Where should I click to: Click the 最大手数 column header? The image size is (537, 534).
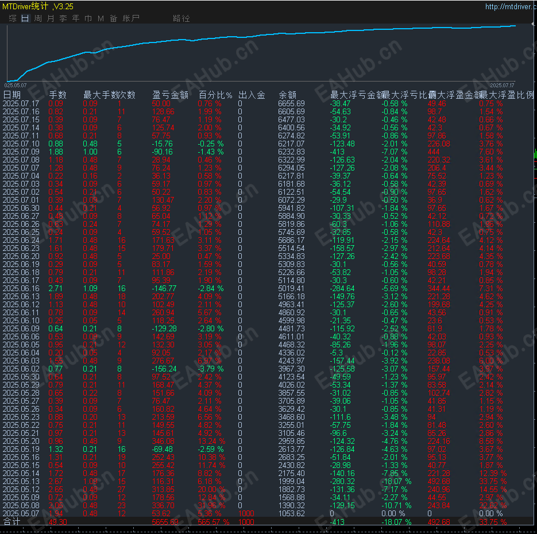click(101, 95)
